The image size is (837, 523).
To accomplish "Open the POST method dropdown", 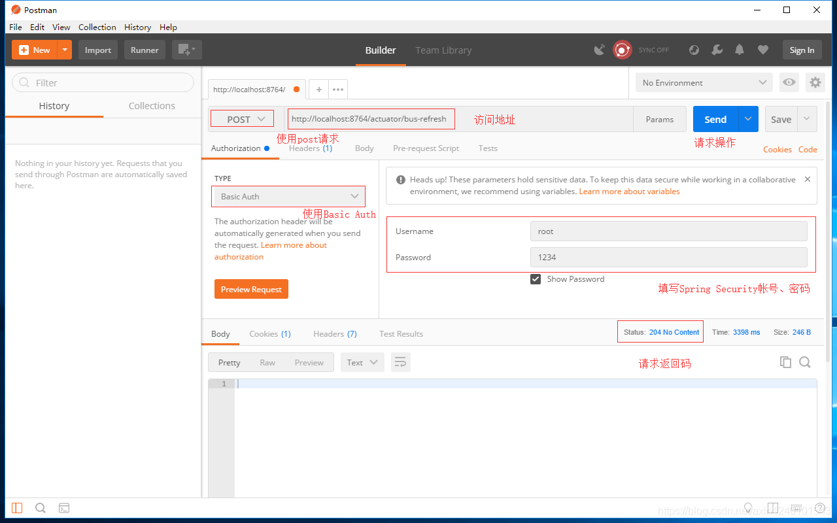I will 246,119.
